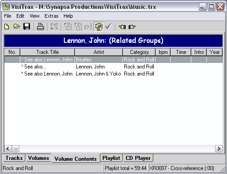Click Rock and Roll category in Beatles row

point(139,60)
